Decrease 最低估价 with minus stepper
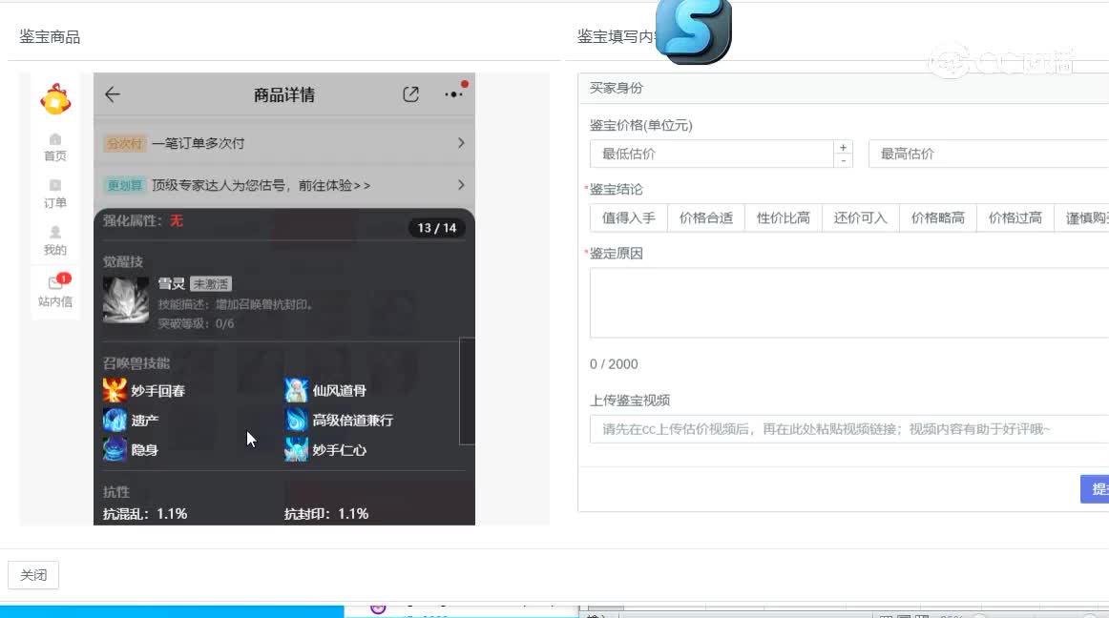 coord(843,160)
